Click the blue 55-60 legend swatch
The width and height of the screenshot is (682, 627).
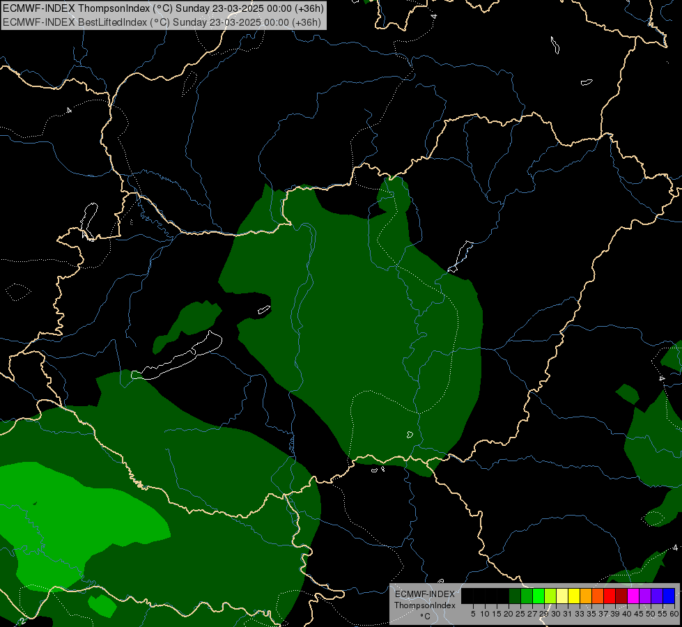(669, 596)
